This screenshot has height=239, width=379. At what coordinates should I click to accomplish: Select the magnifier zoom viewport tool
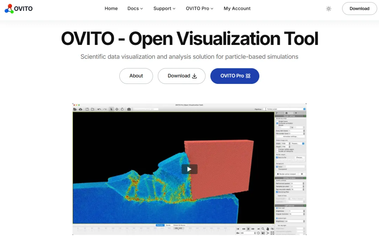tap(263, 229)
